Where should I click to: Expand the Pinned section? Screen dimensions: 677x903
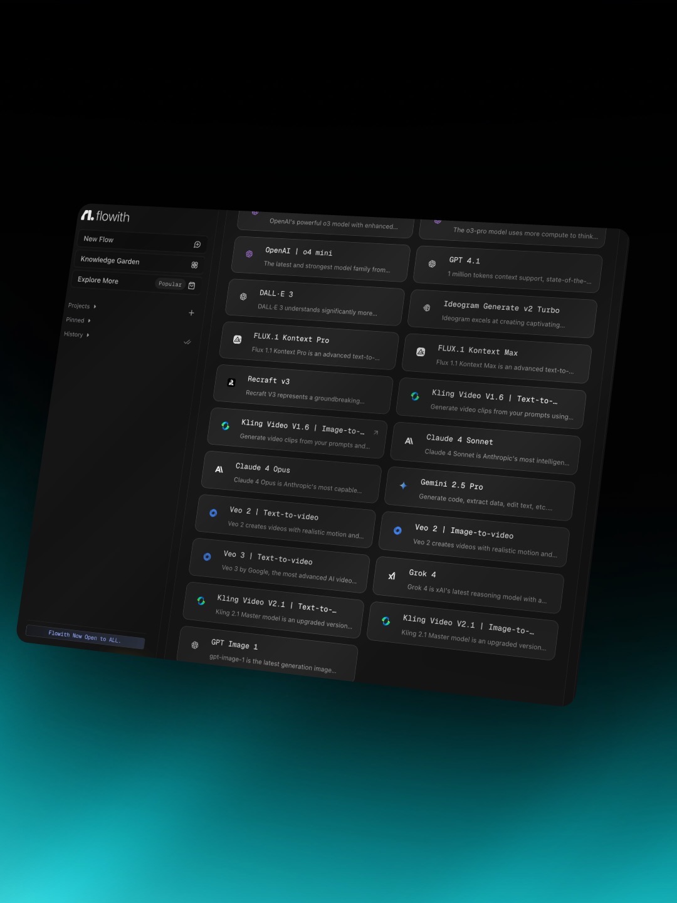tap(78, 320)
